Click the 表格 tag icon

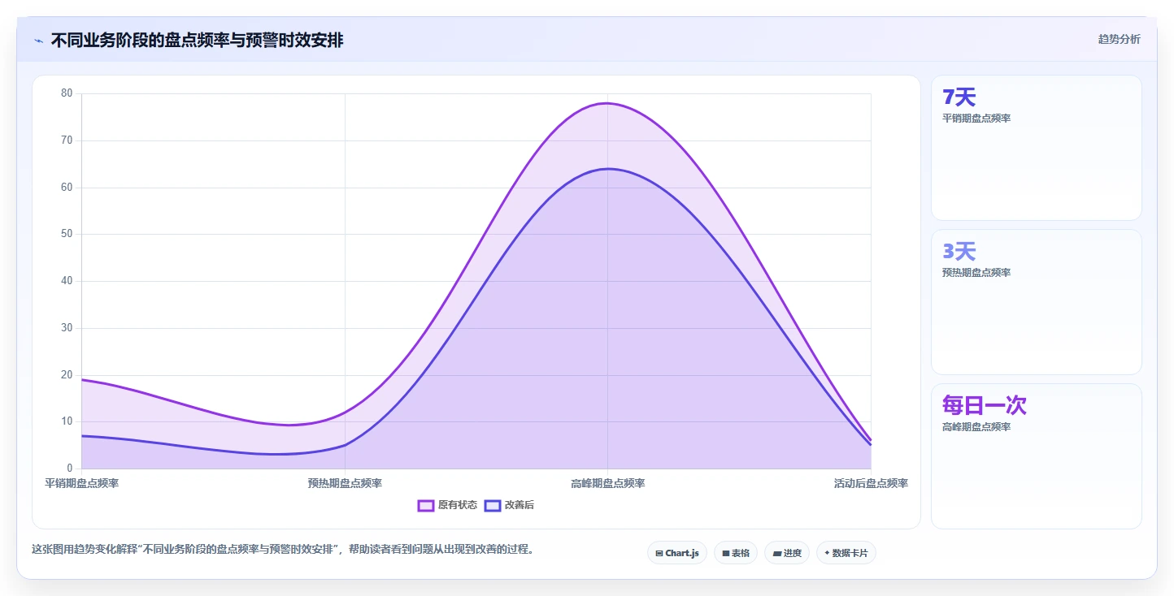[726, 553]
